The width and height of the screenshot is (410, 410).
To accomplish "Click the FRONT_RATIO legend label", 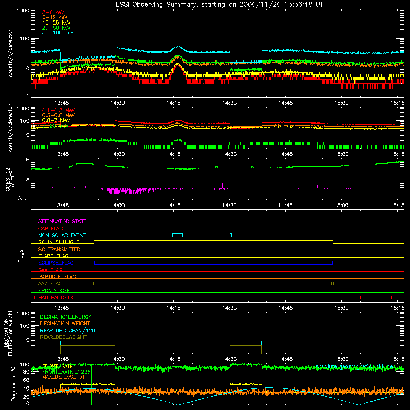I will click(x=58, y=366).
